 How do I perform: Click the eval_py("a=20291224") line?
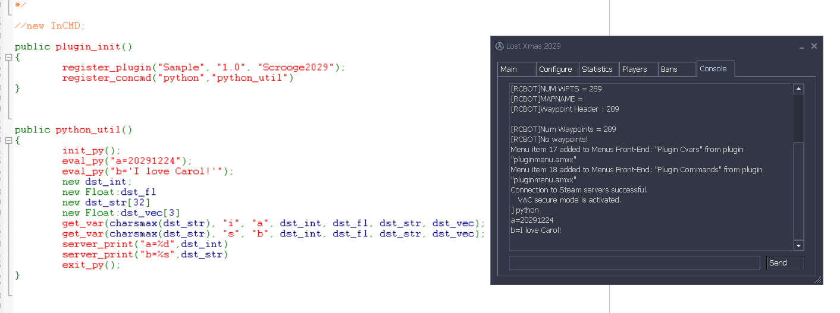[x=127, y=161]
